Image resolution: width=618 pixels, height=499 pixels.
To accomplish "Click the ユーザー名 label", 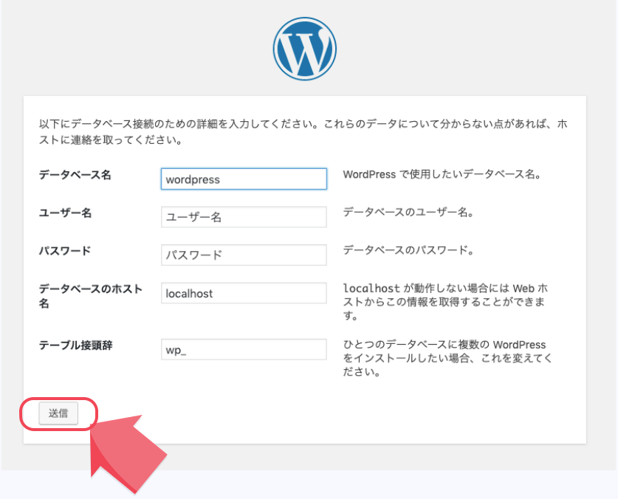I will 65,213.
